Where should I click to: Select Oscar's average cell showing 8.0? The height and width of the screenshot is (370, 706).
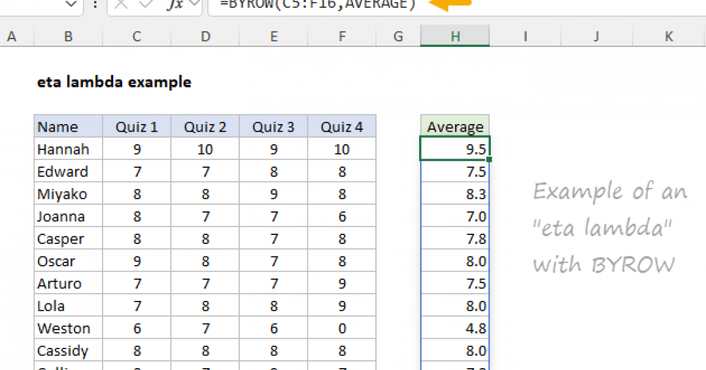[x=455, y=261]
